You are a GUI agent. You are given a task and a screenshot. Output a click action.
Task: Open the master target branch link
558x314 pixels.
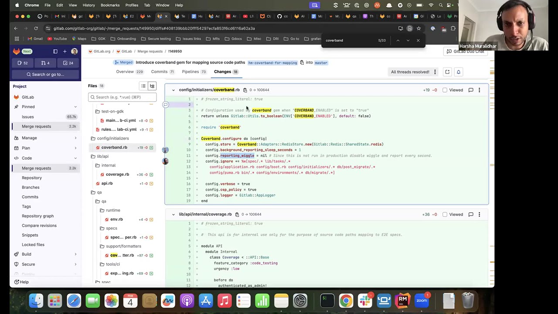(x=321, y=63)
